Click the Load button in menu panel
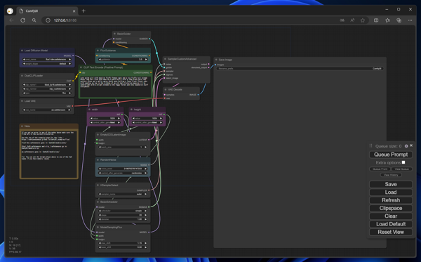Screen dimensions: 421x262 tap(391, 192)
